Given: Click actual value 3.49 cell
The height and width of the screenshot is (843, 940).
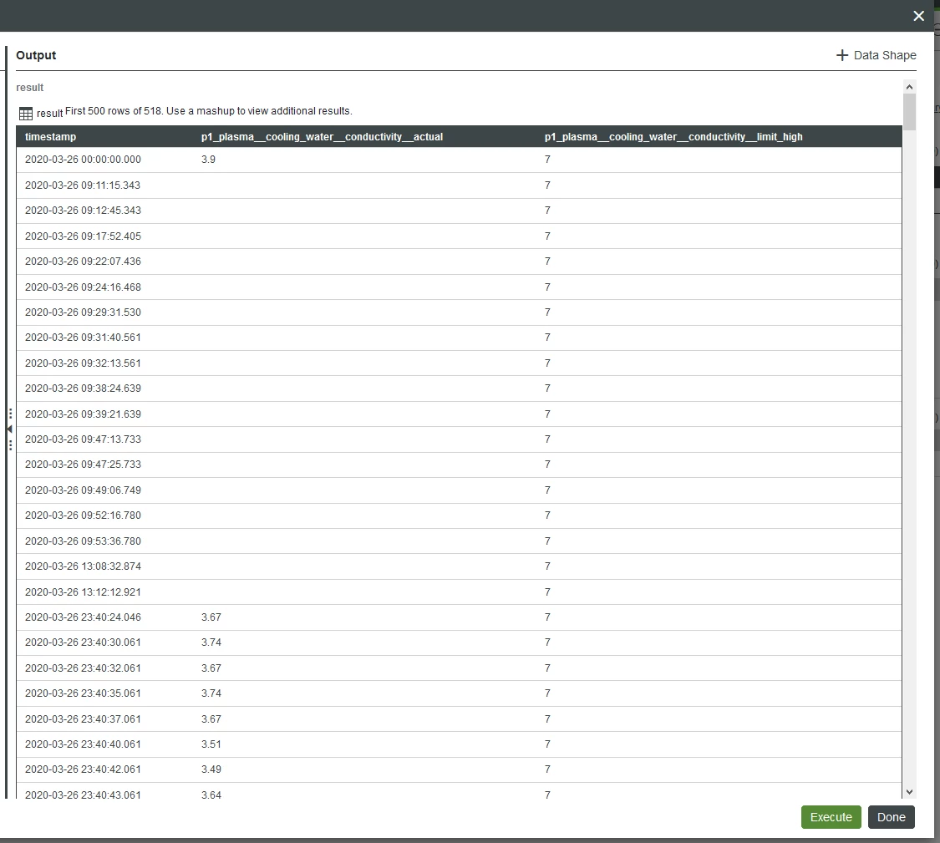Looking at the screenshot, I should (x=211, y=769).
